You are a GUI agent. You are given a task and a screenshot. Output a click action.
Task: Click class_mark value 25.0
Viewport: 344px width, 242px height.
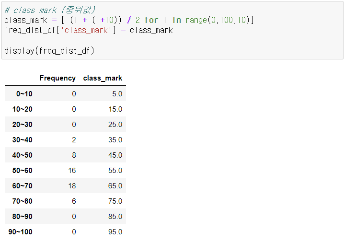[115, 125]
